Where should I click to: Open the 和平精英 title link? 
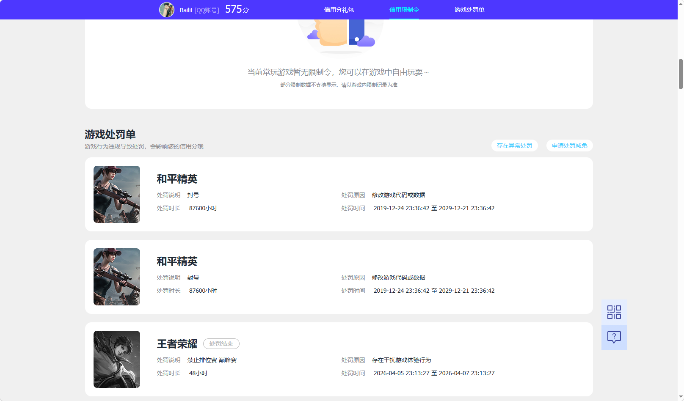coord(178,179)
